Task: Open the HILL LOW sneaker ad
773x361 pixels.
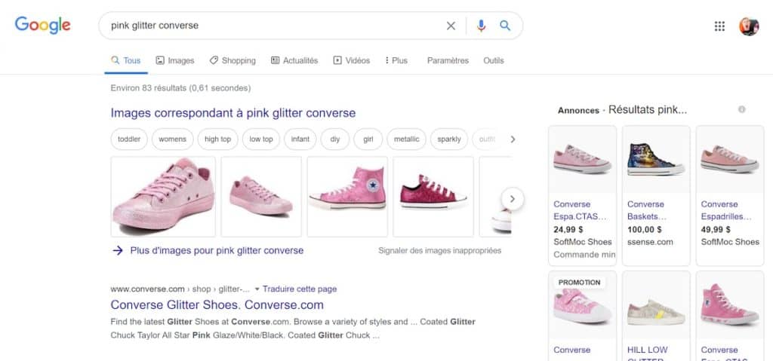Action: coord(656,316)
